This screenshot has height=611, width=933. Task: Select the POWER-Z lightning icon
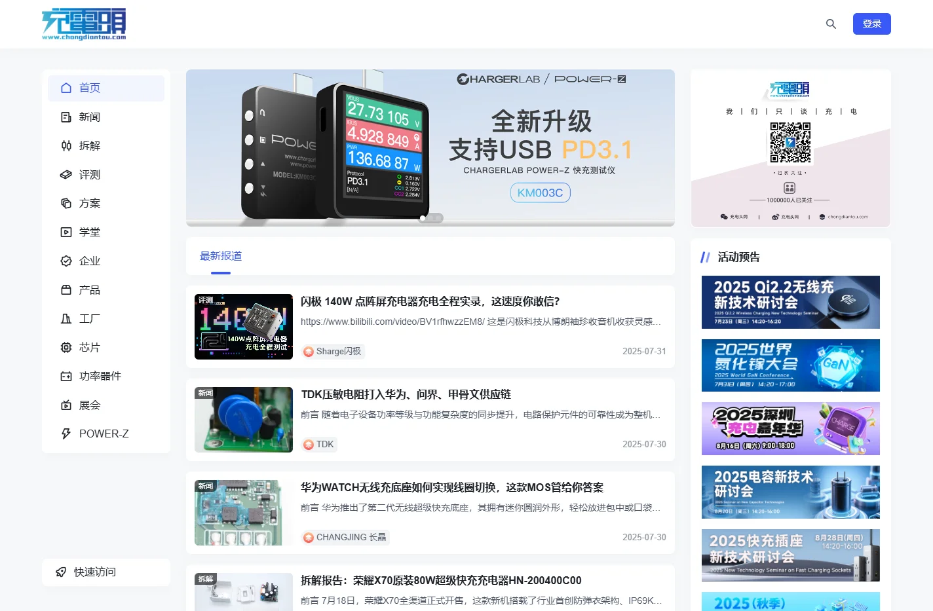(x=66, y=434)
